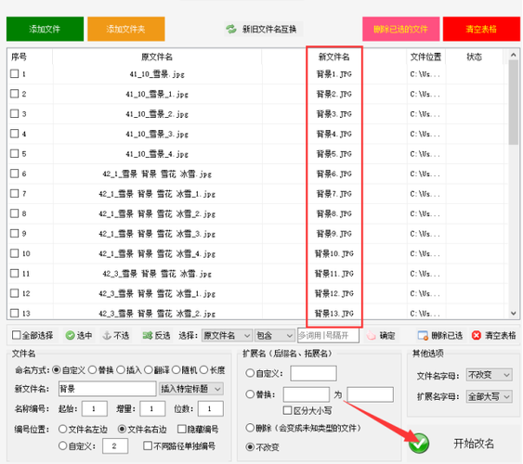The width and height of the screenshot is (523, 464).
Task: Click the red X 清空表格 icon
Action: tap(477, 335)
